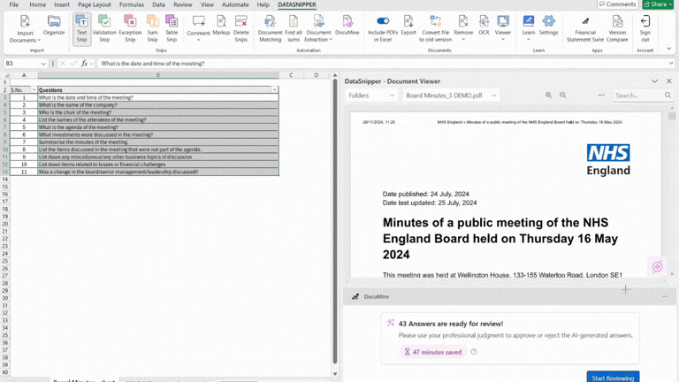
Task: Select the Sum Snip tool
Action: 152,28
